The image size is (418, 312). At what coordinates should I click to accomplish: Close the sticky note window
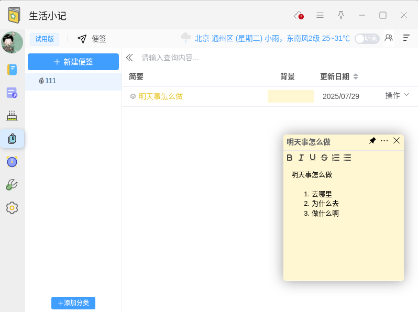click(x=397, y=140)
